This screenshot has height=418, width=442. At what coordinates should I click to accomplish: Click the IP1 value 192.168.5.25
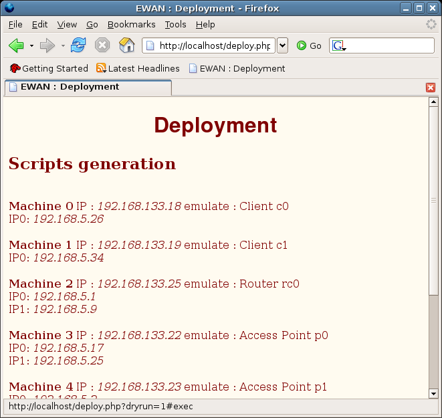(68, 360)
